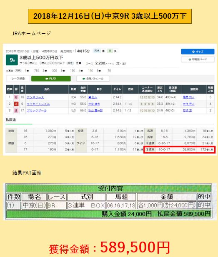218x257 pixels.
Task: Open jockey link for first-place horse
Action: [x=93, y=97]
